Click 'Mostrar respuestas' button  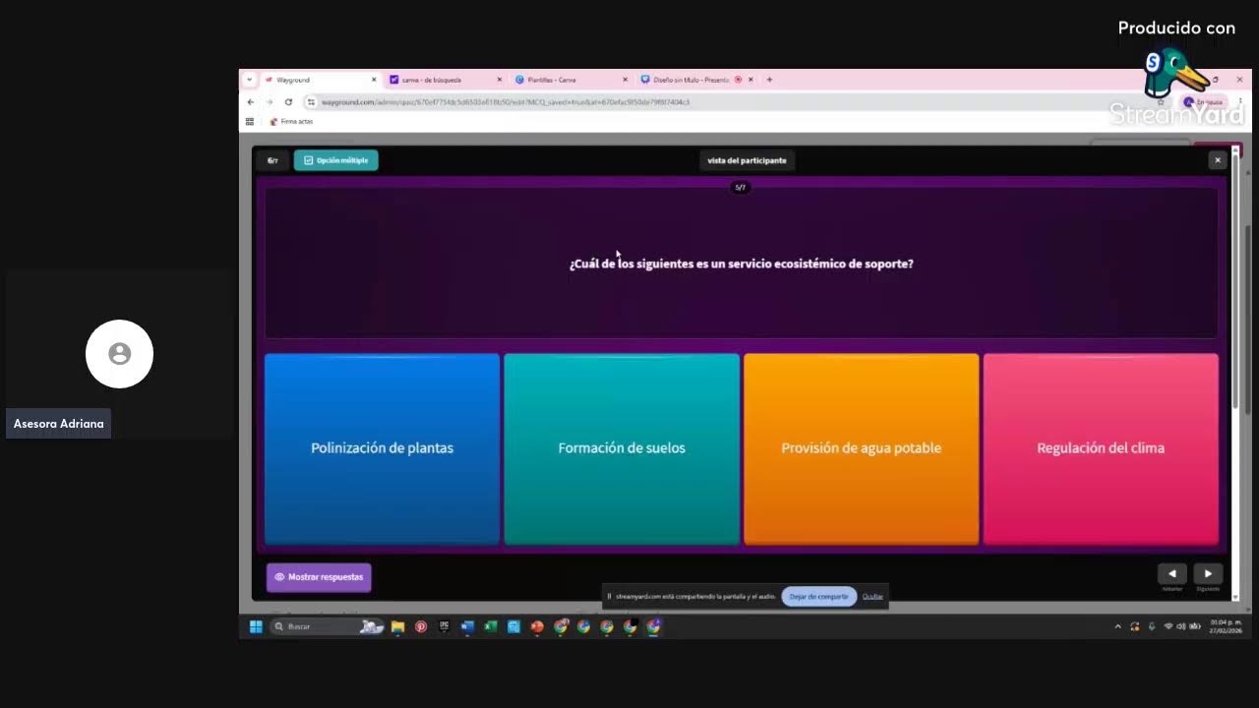tap(319, 577)
